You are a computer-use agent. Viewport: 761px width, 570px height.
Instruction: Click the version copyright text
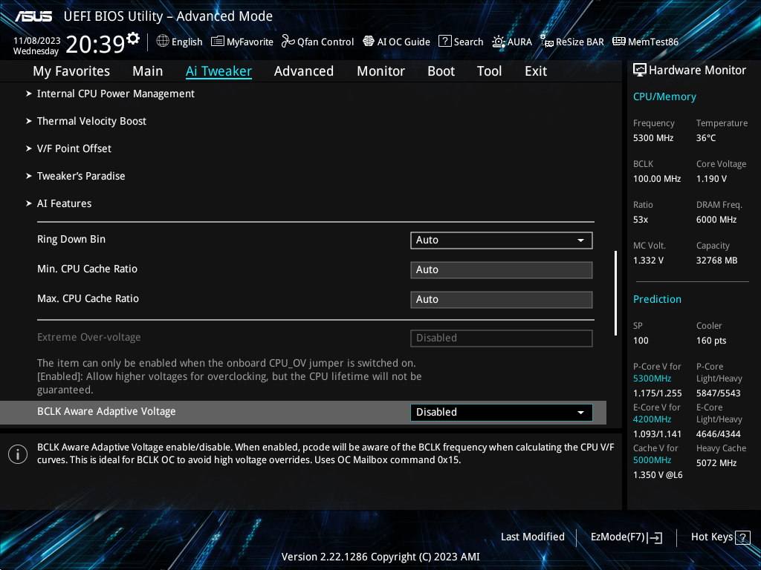click(380, 557)
